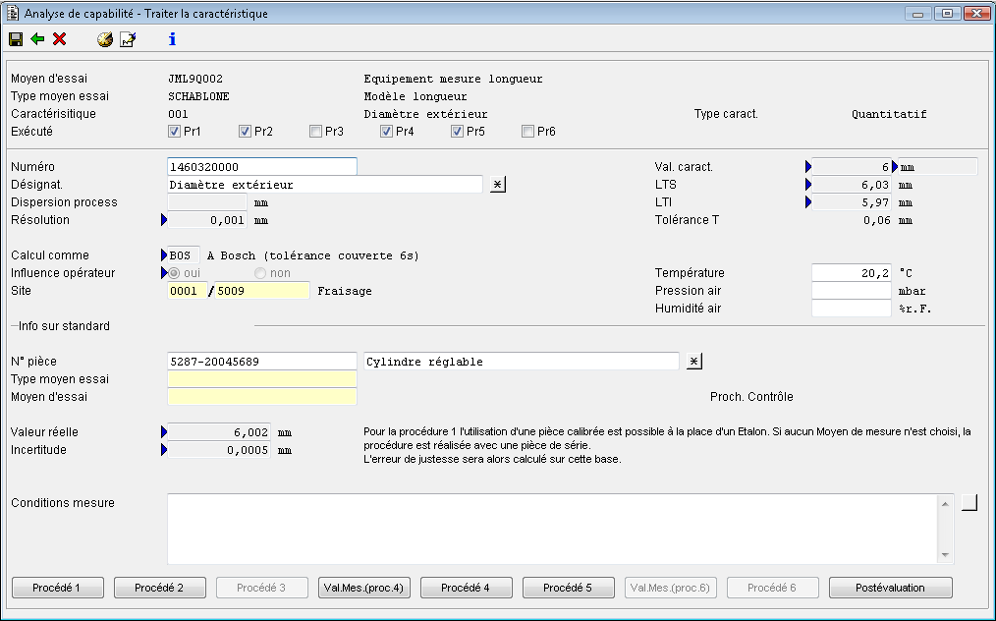Click the edit note pencil icon
The height and width of the screenshot is (621, 996).
pyautogui.click(x=128, y=39)
